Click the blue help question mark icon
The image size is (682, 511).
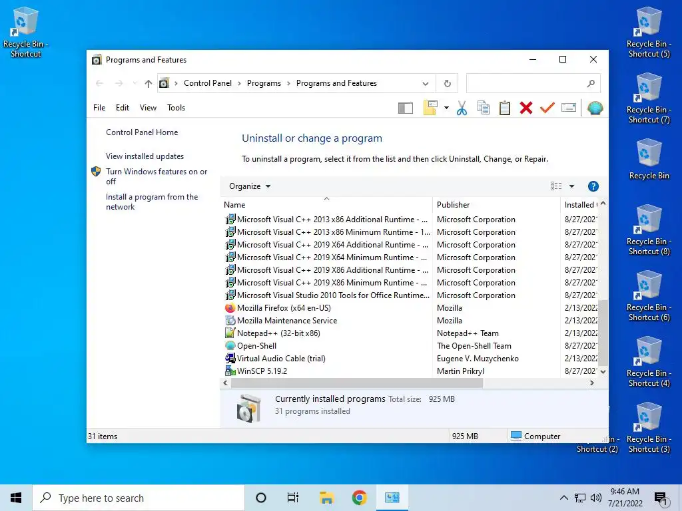click(593, 186)
